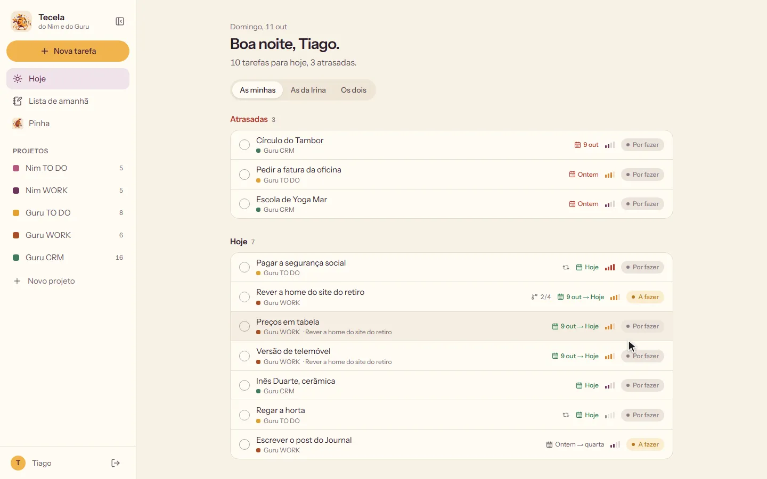
Task: Click the priority bars on Círculo do Tambor
Action: pyautogui.click(x=610, y=145)
